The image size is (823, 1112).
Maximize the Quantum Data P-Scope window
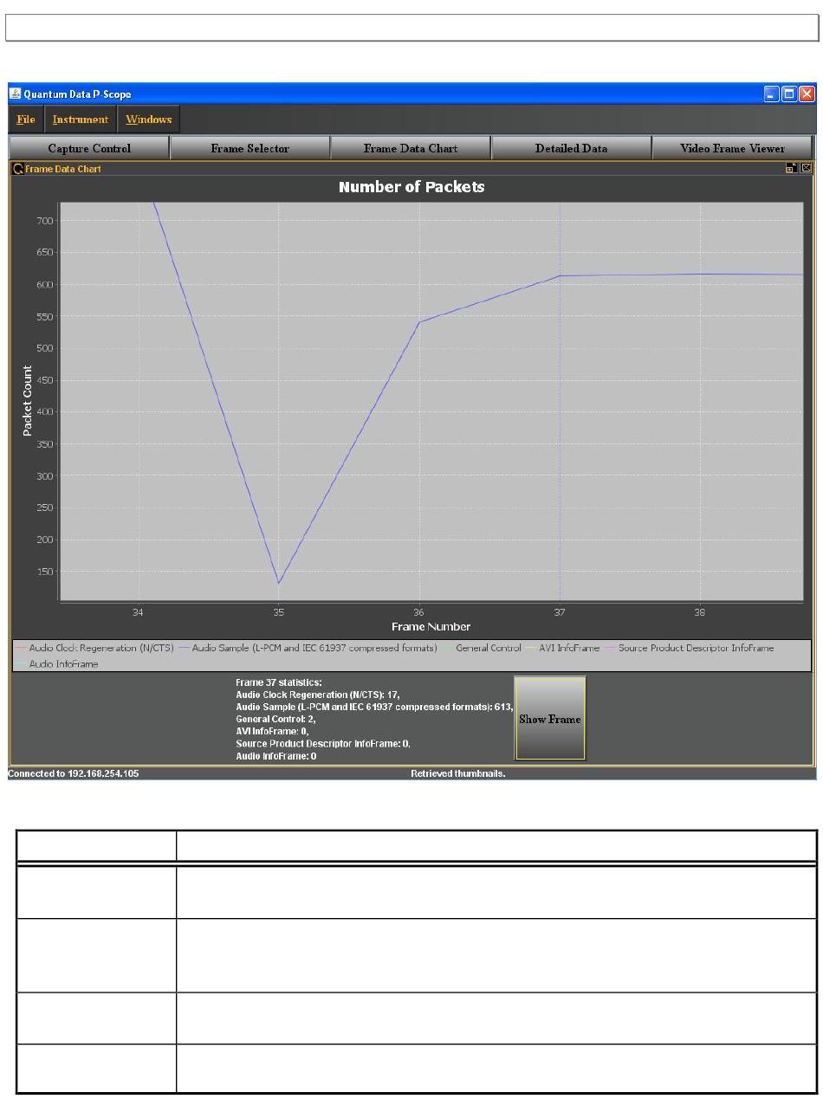coord(789,94)
